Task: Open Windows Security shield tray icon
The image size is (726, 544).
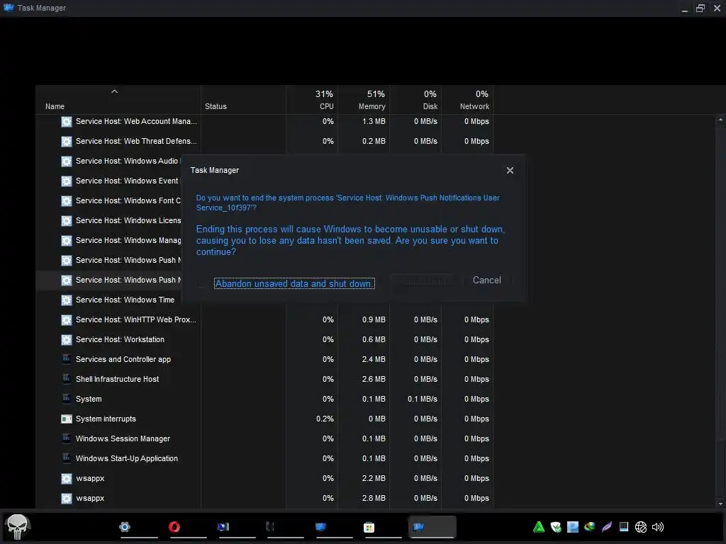Action: [556, 527]
